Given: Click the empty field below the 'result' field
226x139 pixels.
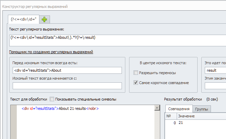Looking at the screenshot, I should (x=215, y=85).
